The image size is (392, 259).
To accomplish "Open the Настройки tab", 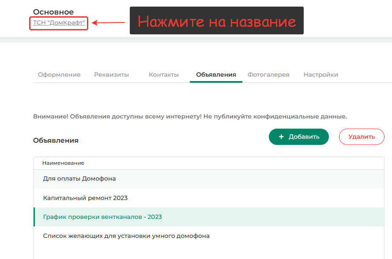I will (321, 74).
